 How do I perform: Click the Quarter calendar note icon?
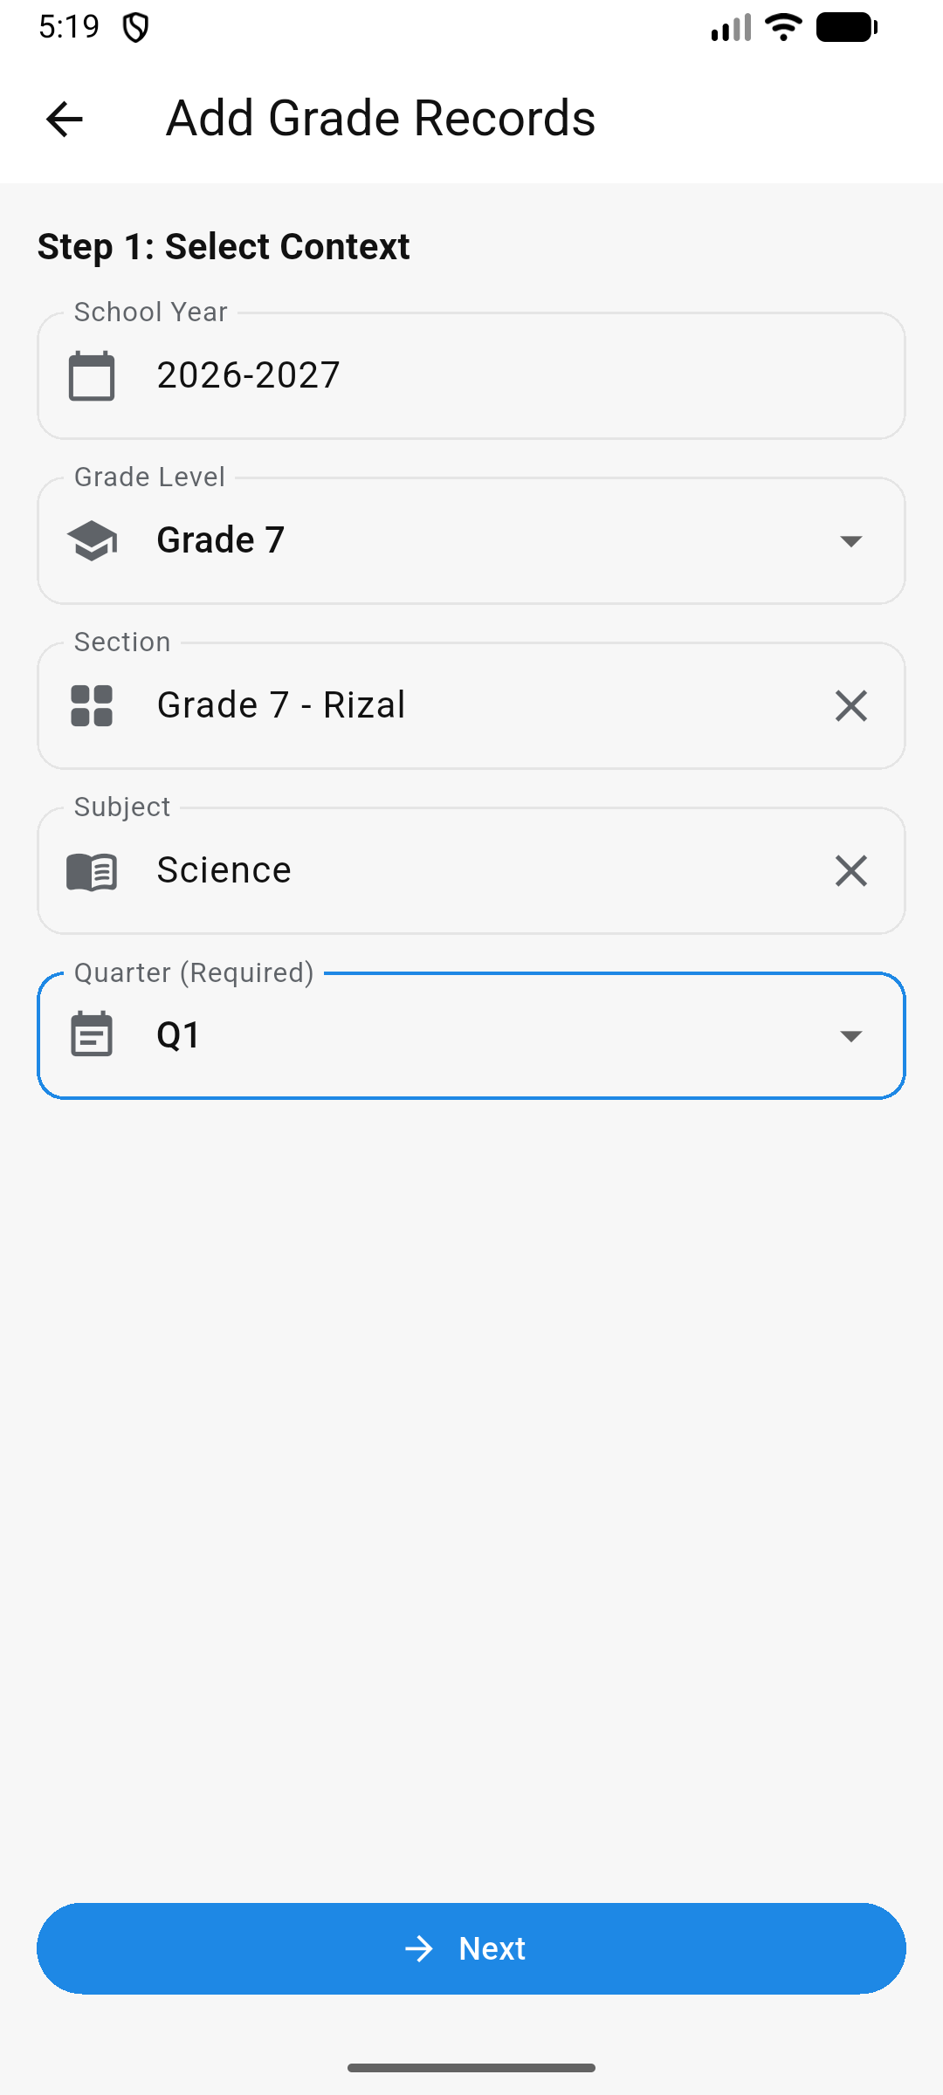92,1035
